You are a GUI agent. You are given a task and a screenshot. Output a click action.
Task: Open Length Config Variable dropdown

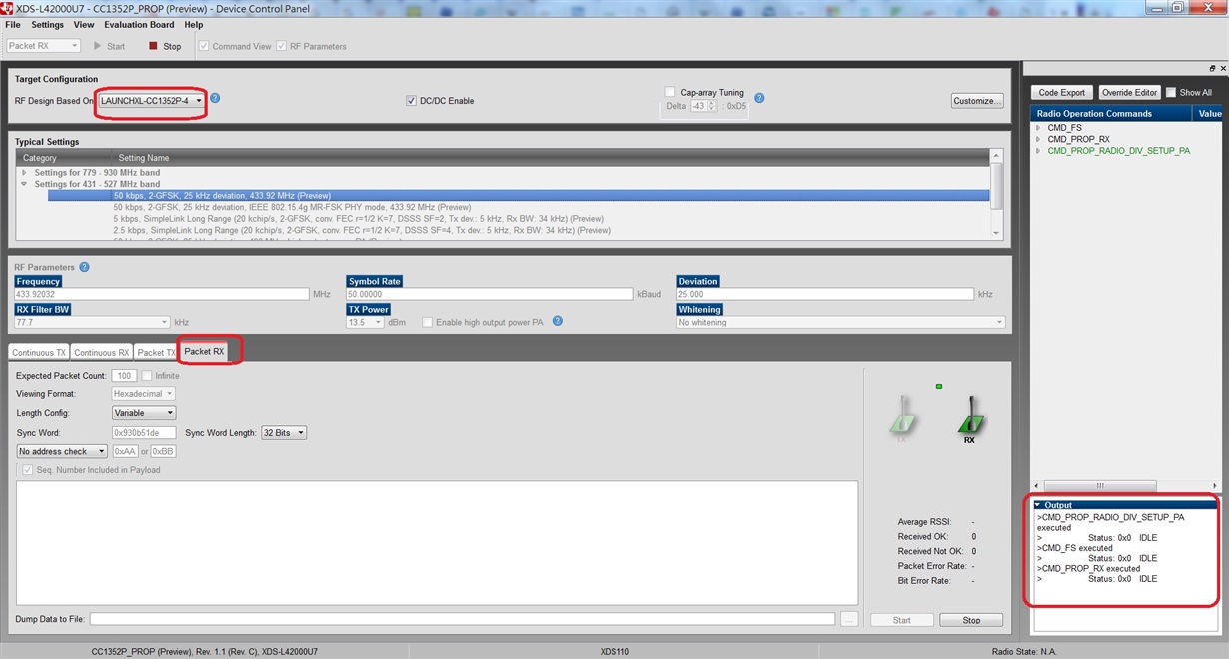[144, 413]
